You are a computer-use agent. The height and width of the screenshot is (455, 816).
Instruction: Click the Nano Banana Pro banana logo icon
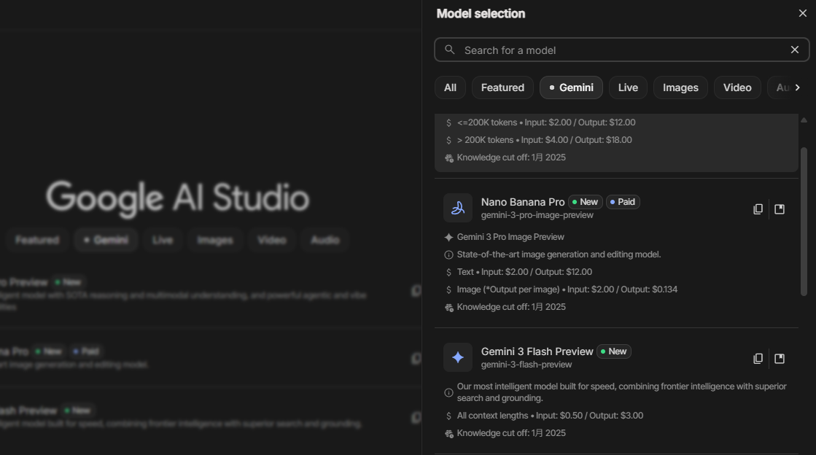[458, 208]
